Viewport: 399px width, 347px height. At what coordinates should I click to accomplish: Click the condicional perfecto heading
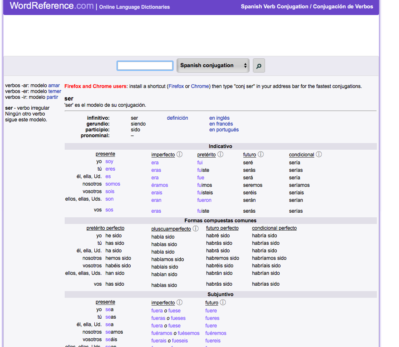tap(274, 228)
